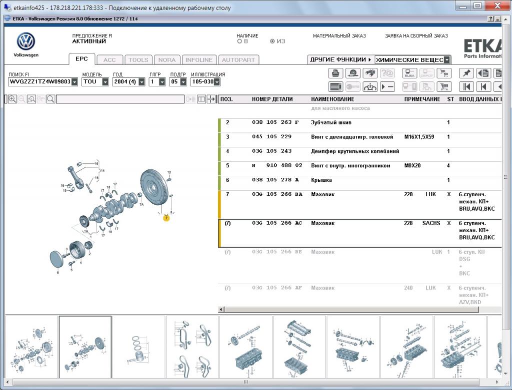Open the ГЛГР dropdown showing 1
The height and width of the screenshot is (390, 512).
tap(162, 82)
